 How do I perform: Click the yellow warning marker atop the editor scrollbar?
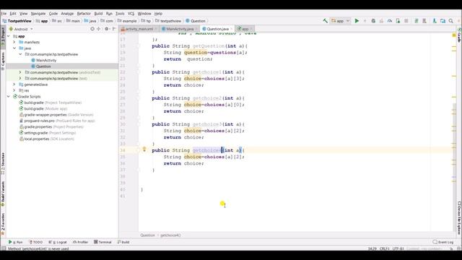[x=454, y=35]
